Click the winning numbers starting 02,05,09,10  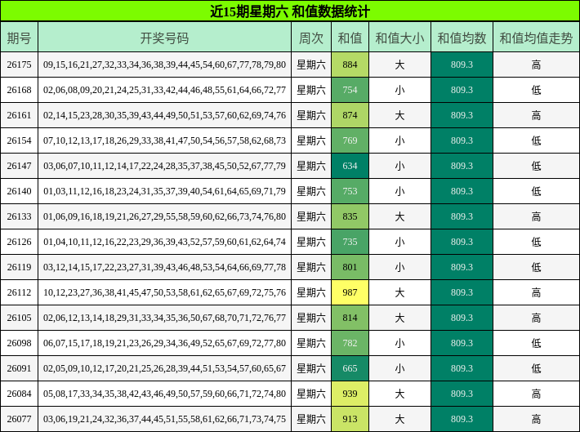(x=164, y=368)
